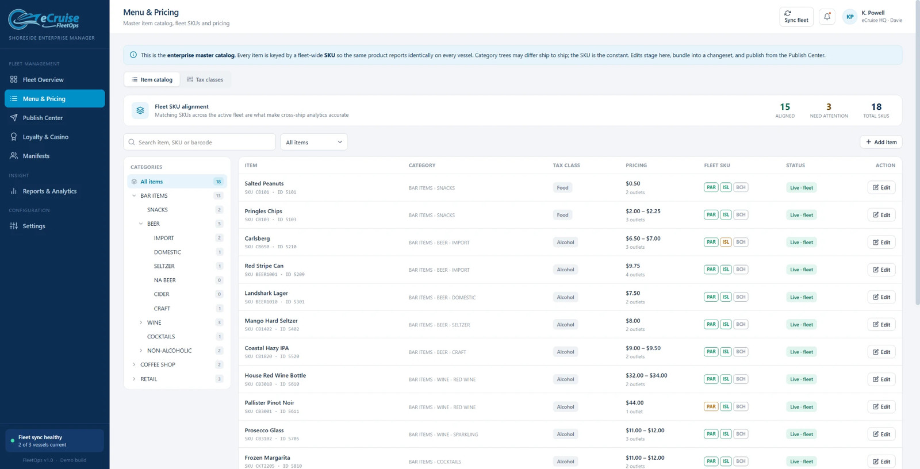Click Total SKUs count of 18
This screenshot has height=469, width=920.
pos(876,107)
